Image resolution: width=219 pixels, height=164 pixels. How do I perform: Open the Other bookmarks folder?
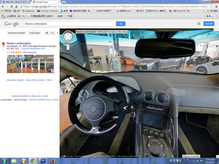click(212, 11)
